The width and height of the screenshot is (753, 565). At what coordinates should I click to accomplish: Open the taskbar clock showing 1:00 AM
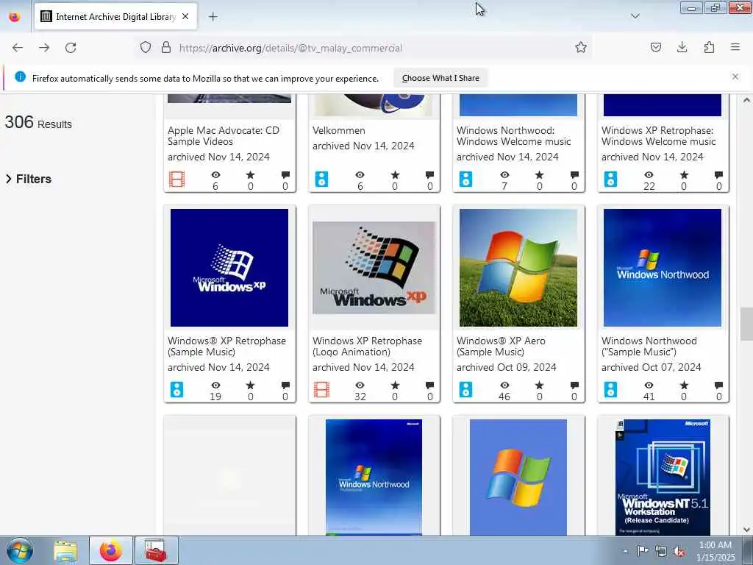[715, 551]
